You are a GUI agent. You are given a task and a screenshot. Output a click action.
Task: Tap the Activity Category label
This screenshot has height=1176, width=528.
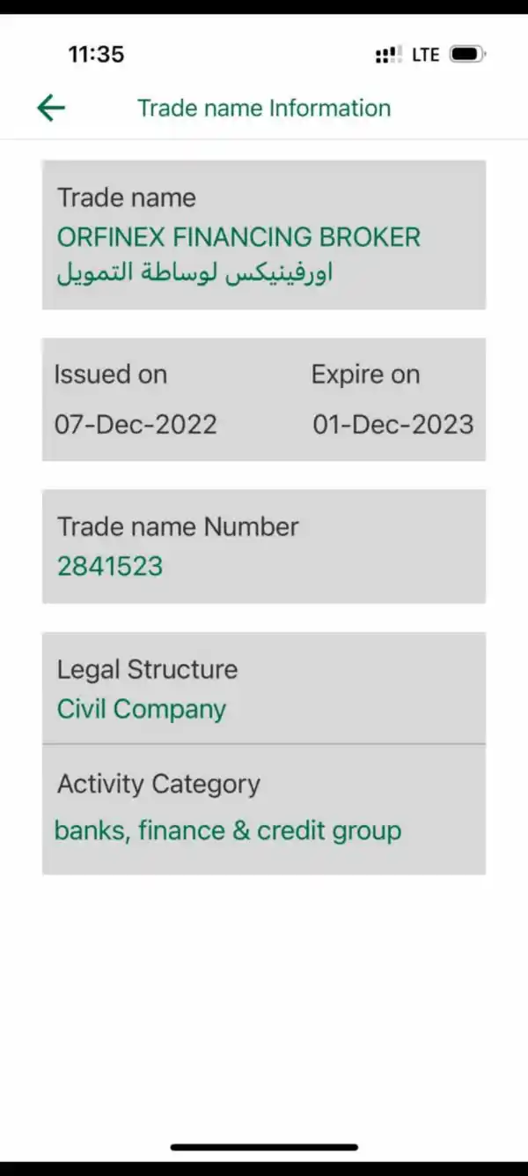tap(158, 784)
